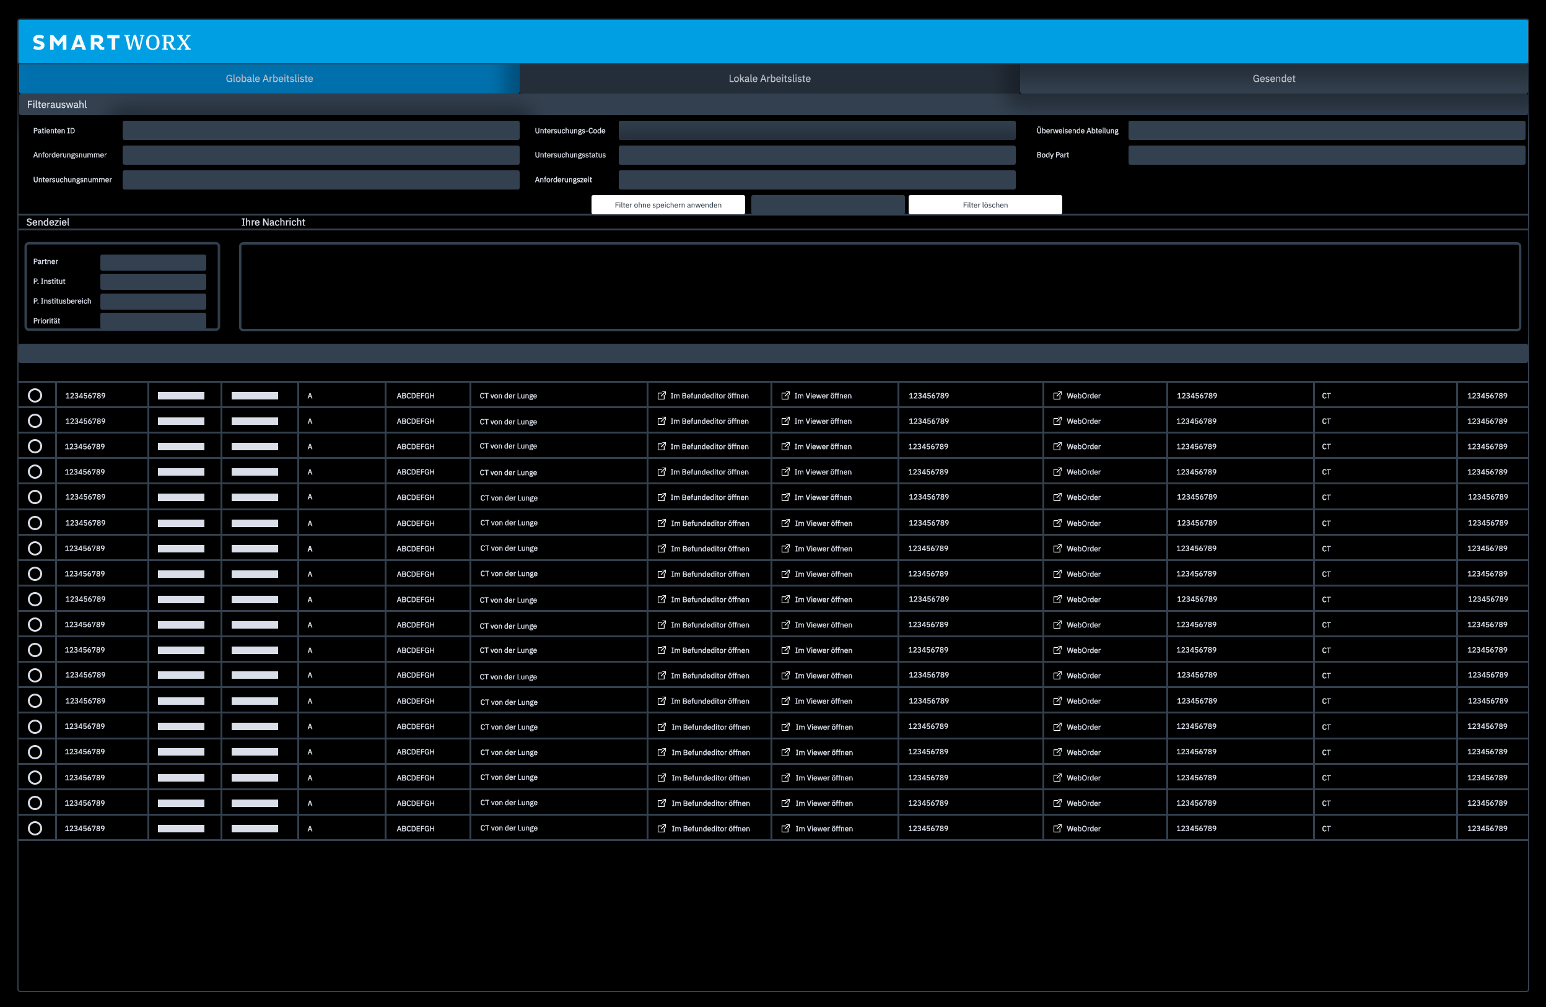Click WebOrder icon in last table row

click(x=1057, y=827)
